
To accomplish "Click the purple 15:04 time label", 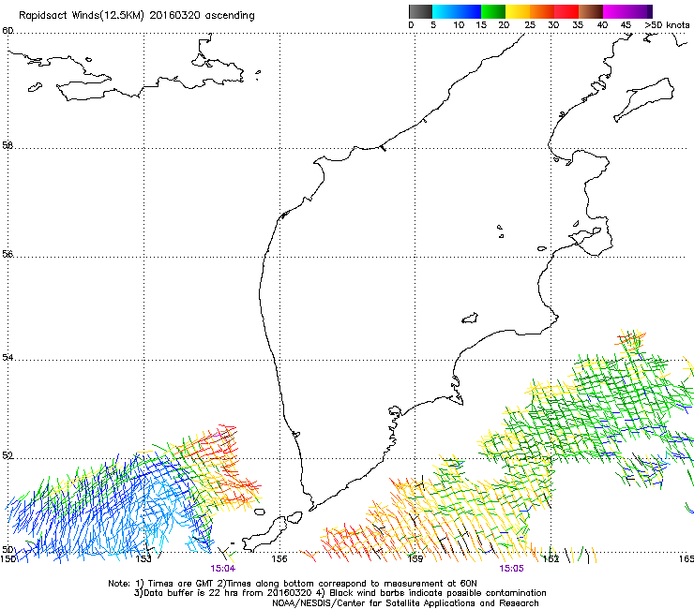I will coord(222,569).
